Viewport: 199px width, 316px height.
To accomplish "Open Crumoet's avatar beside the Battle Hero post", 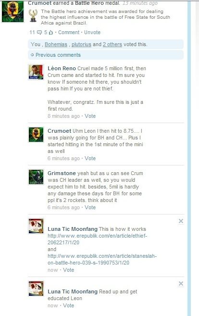I will (12, 12).
